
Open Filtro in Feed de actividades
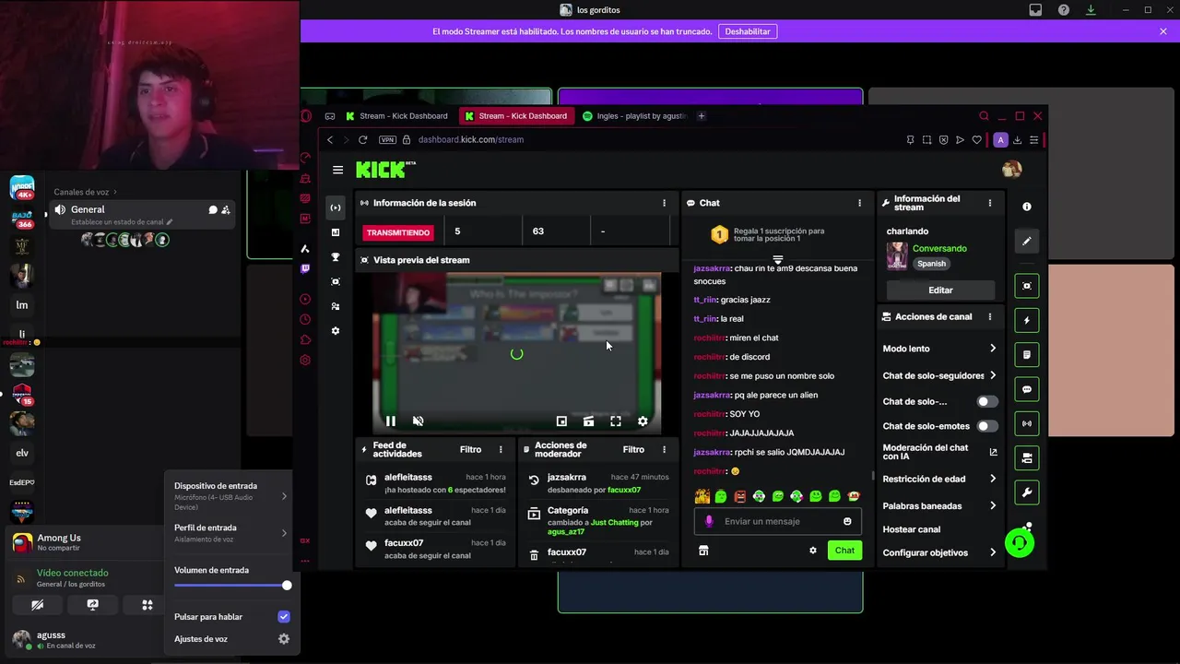tap(470, 450)
